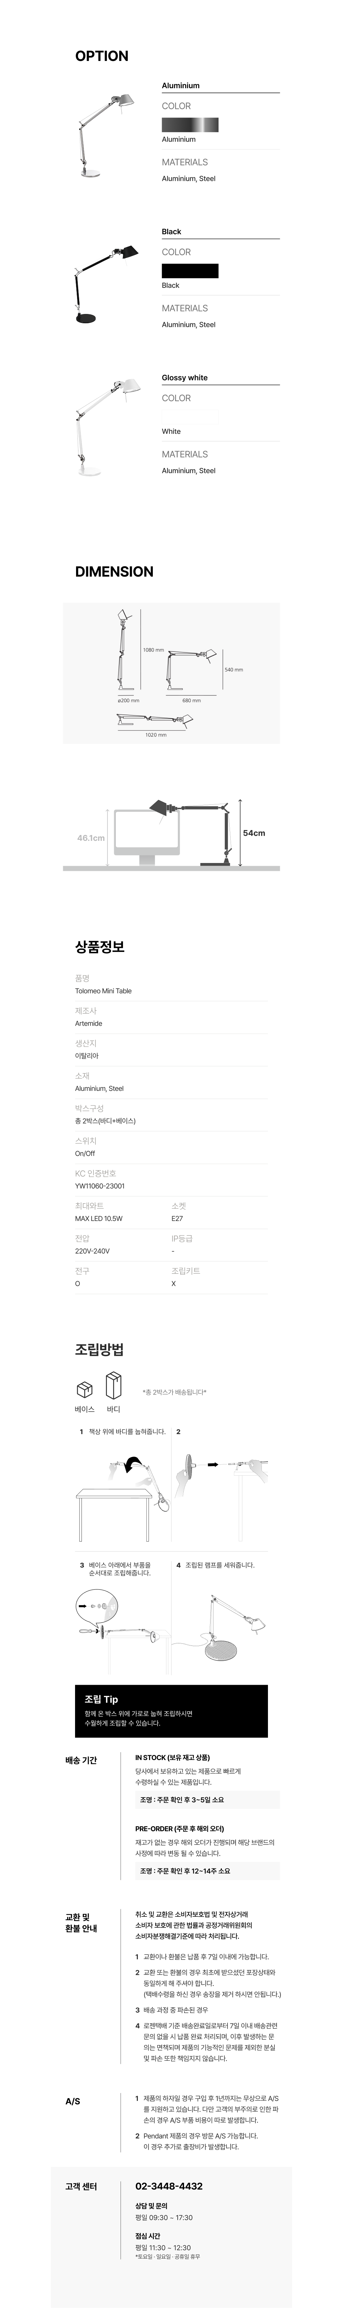Screen dimensions: 343x2308
Task: Click the 조립 Tip black banner
Action: pyautogui.click(x=171, y=1710)
